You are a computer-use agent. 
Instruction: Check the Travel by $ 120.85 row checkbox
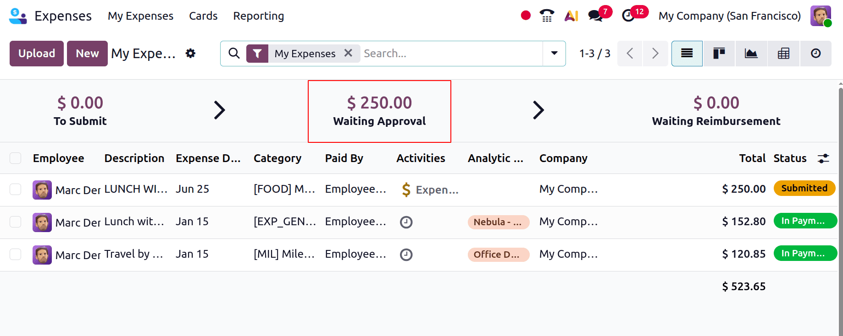coord(16,255)
